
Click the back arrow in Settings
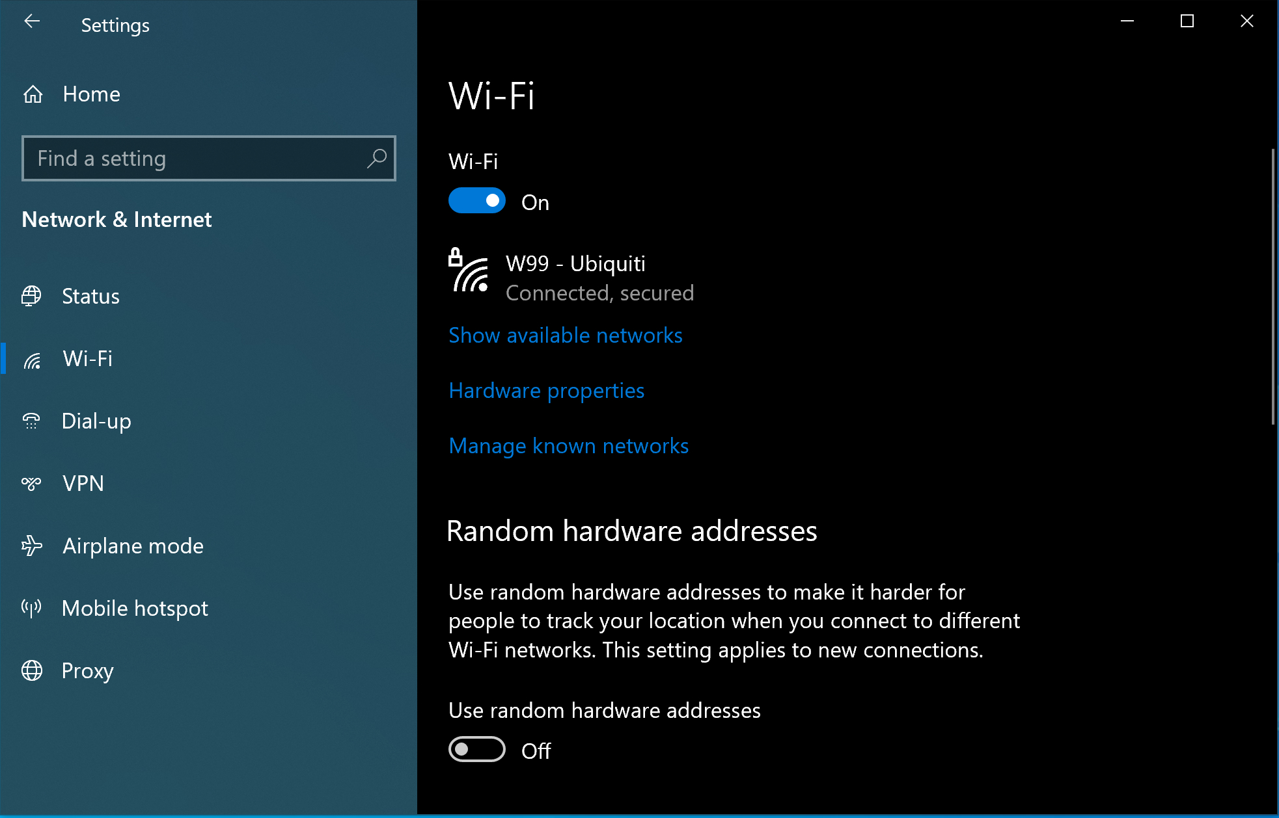point(32,21)
